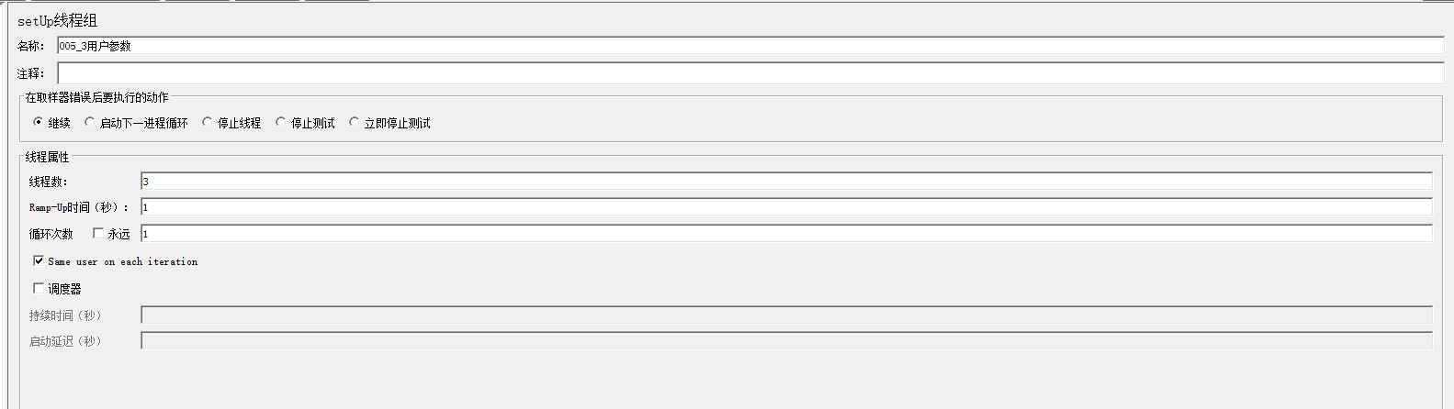The height and width of the screenshot is (409, 1454).
Task: Click the 名称 field containing 005_3用户参数
Action: (750, 46)
